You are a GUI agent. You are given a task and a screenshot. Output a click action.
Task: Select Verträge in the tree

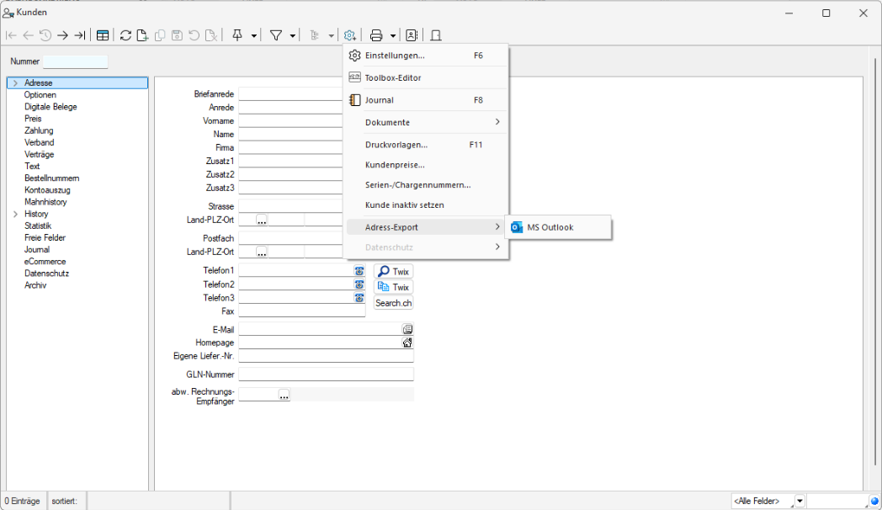39,154
